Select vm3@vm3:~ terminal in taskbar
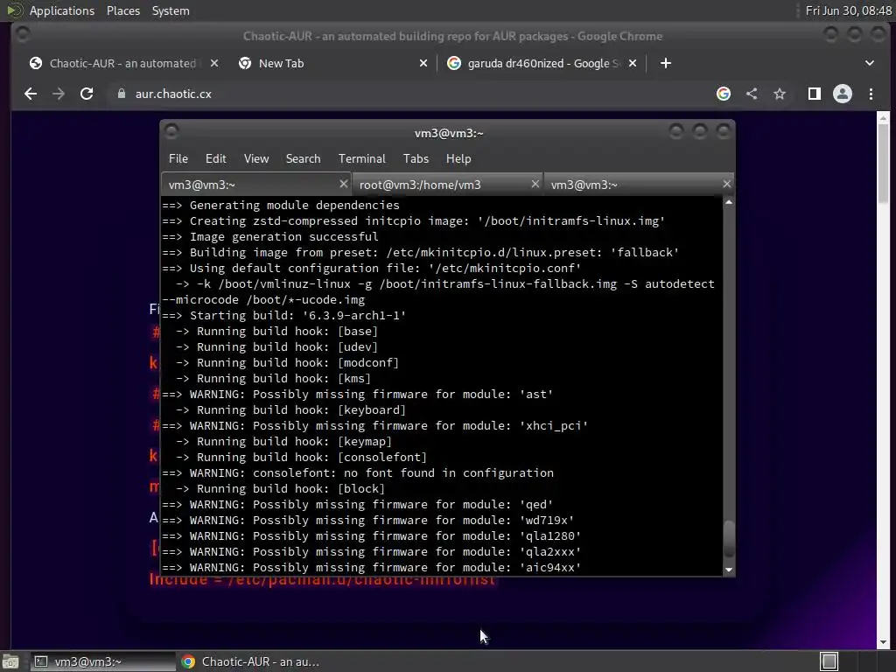896x672 pixels. pos(103,661)
